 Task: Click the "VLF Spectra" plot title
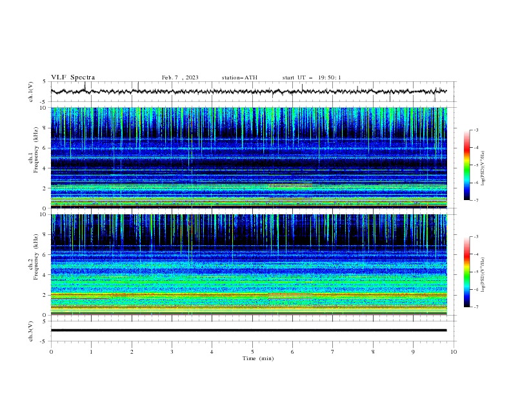73,77
